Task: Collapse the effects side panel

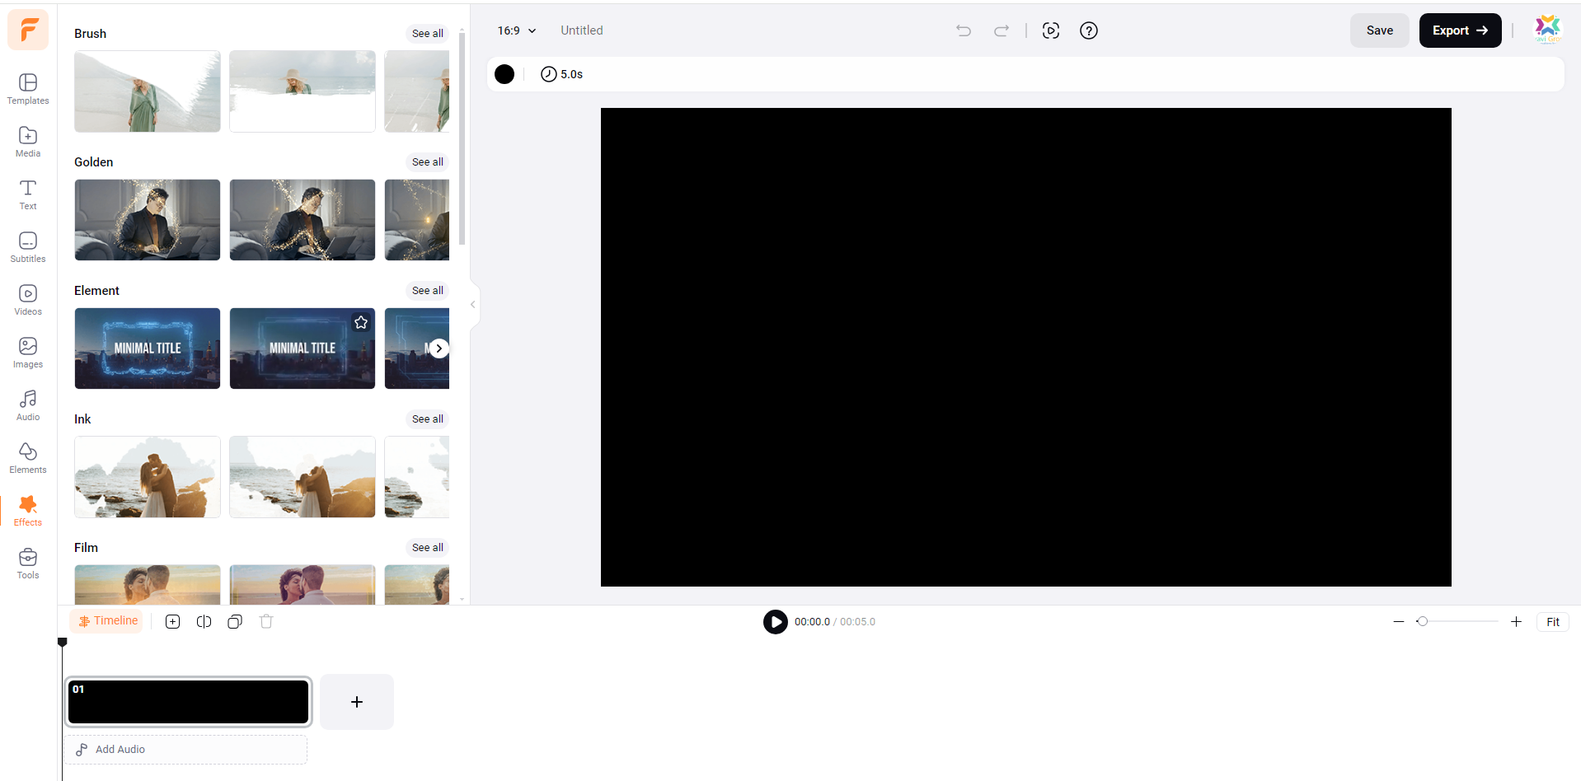Action: tap(472, 305)
